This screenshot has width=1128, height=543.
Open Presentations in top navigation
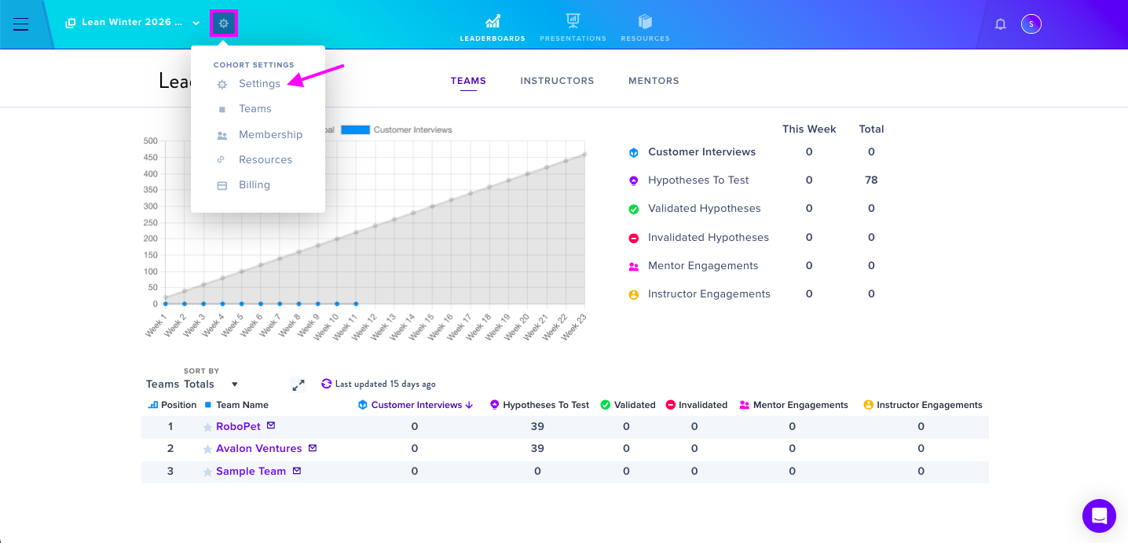pos(573,27)
